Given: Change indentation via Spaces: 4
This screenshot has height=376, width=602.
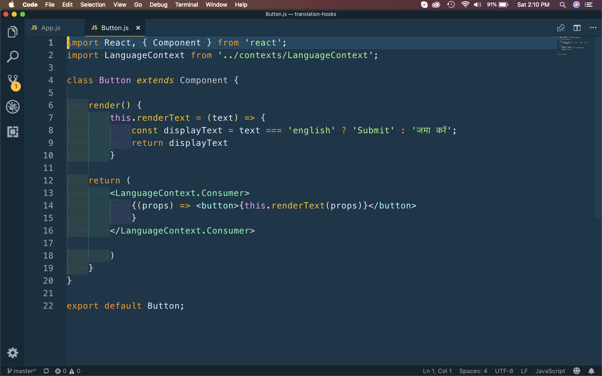Looking at the screenshot, I should [473, 371].
